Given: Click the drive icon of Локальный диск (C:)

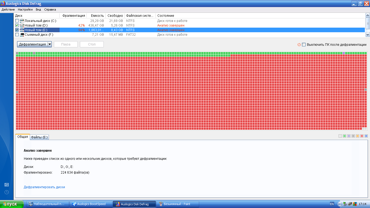Looking at the screenshot, I should [22, 21].
